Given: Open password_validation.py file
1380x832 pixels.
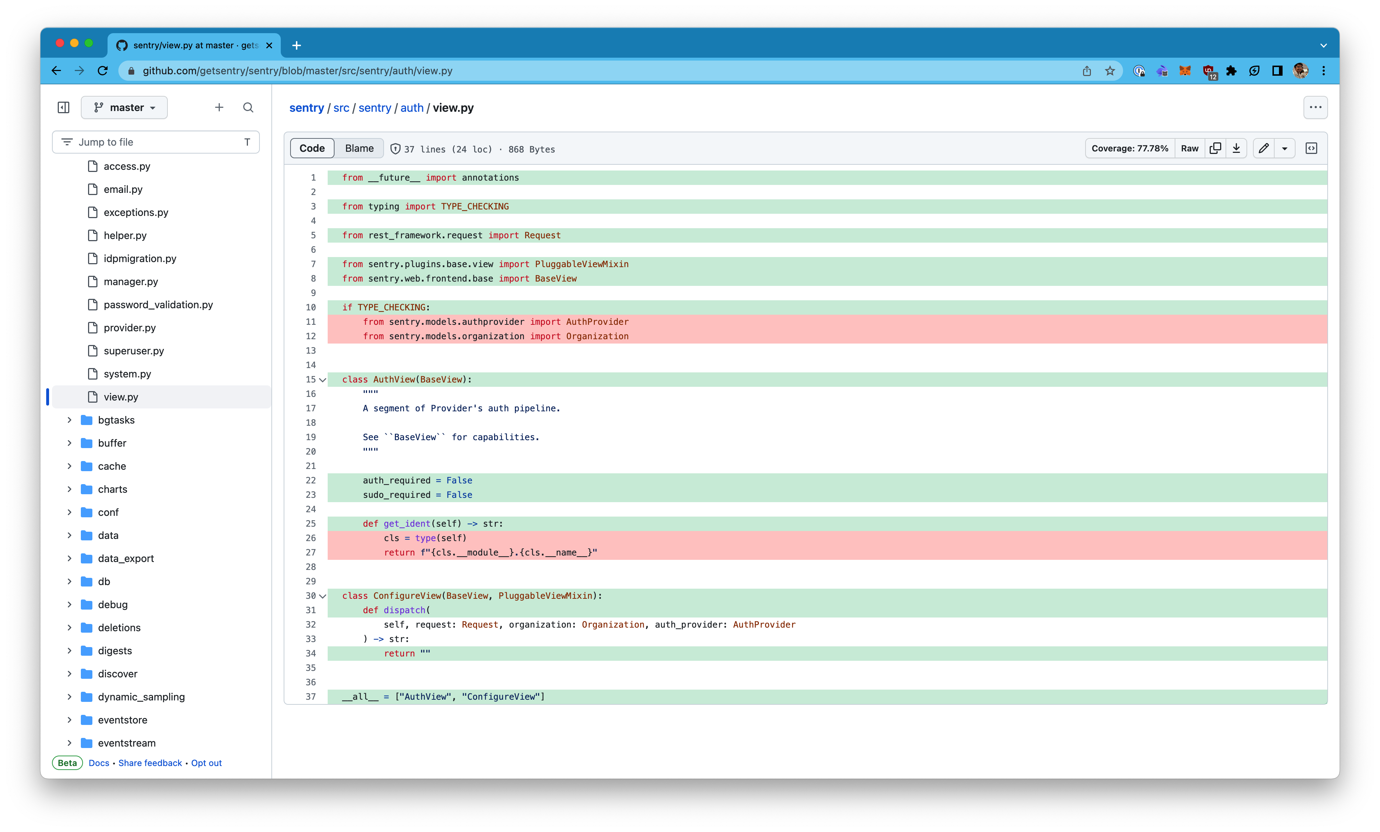Looking at the screenshot, I should click(x=158, y=304).
